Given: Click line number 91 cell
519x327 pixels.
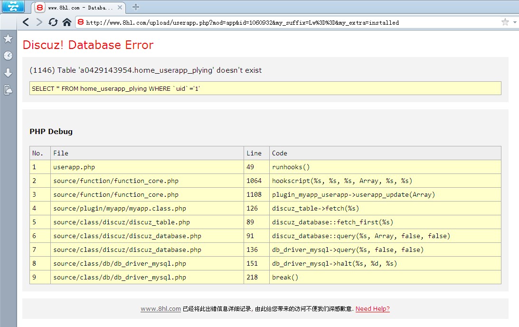Looking at the screenshot, I should 256,236.
